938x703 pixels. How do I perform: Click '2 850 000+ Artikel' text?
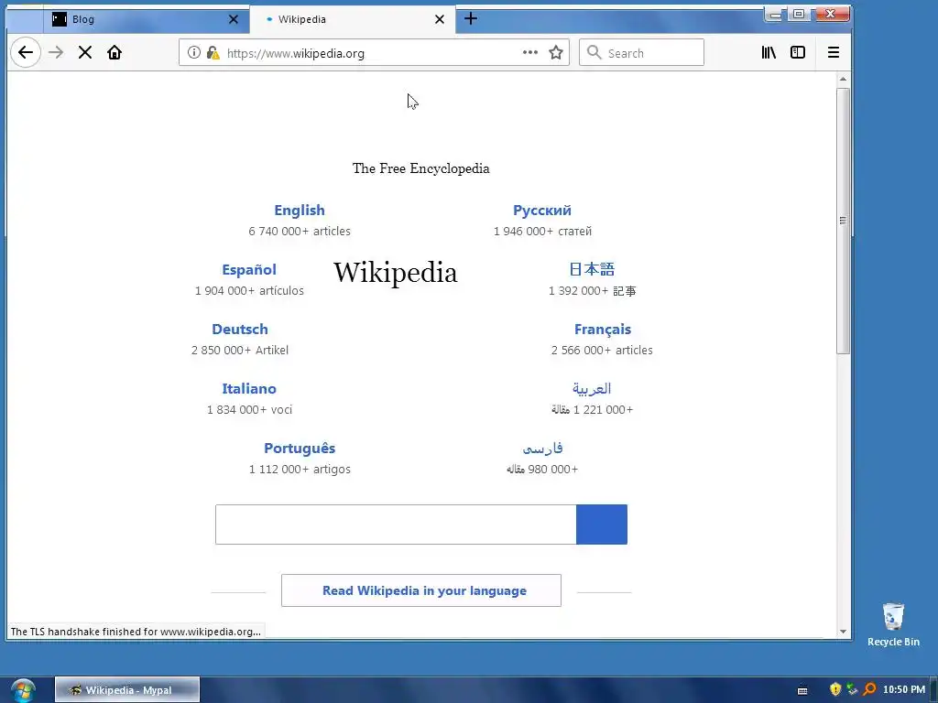tap(240, 351)
